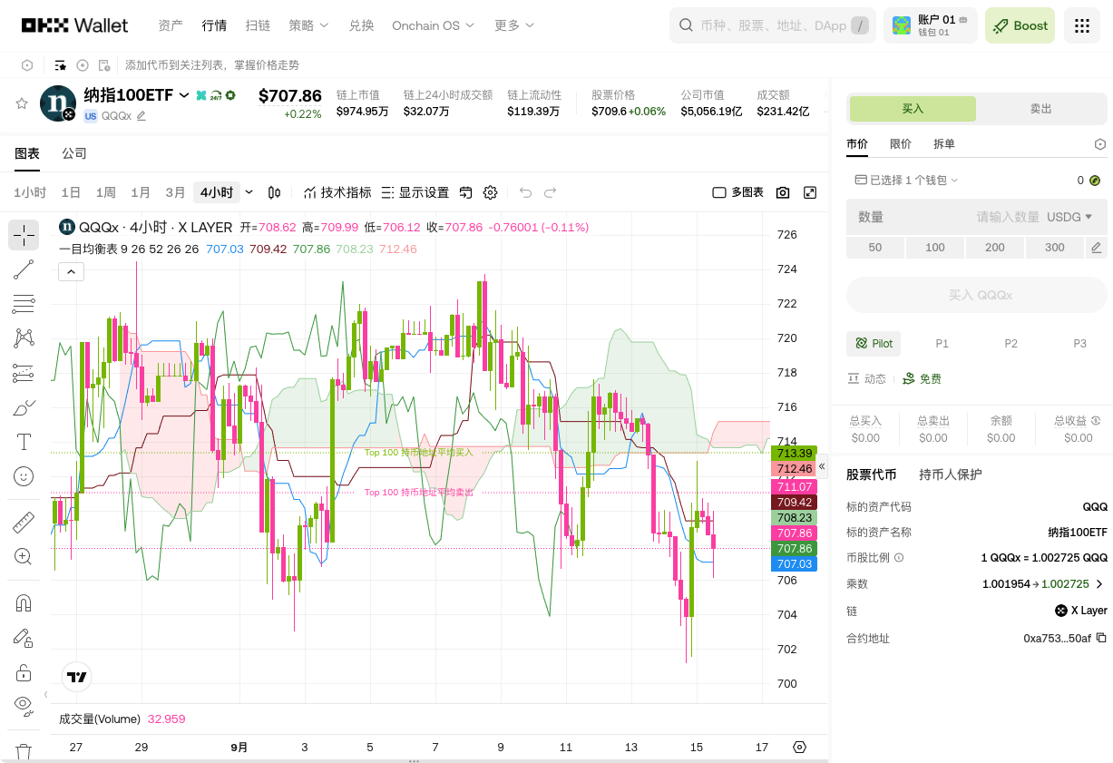This screenshot has width=1113, height=763.
Task: Open the 兑换 page
Action: pos(361,25)
